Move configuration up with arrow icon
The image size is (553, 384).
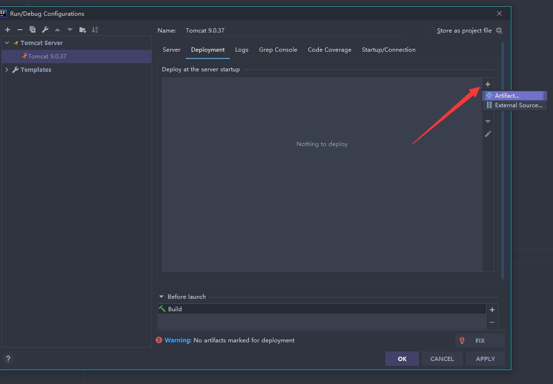click(x=57, y=29)
